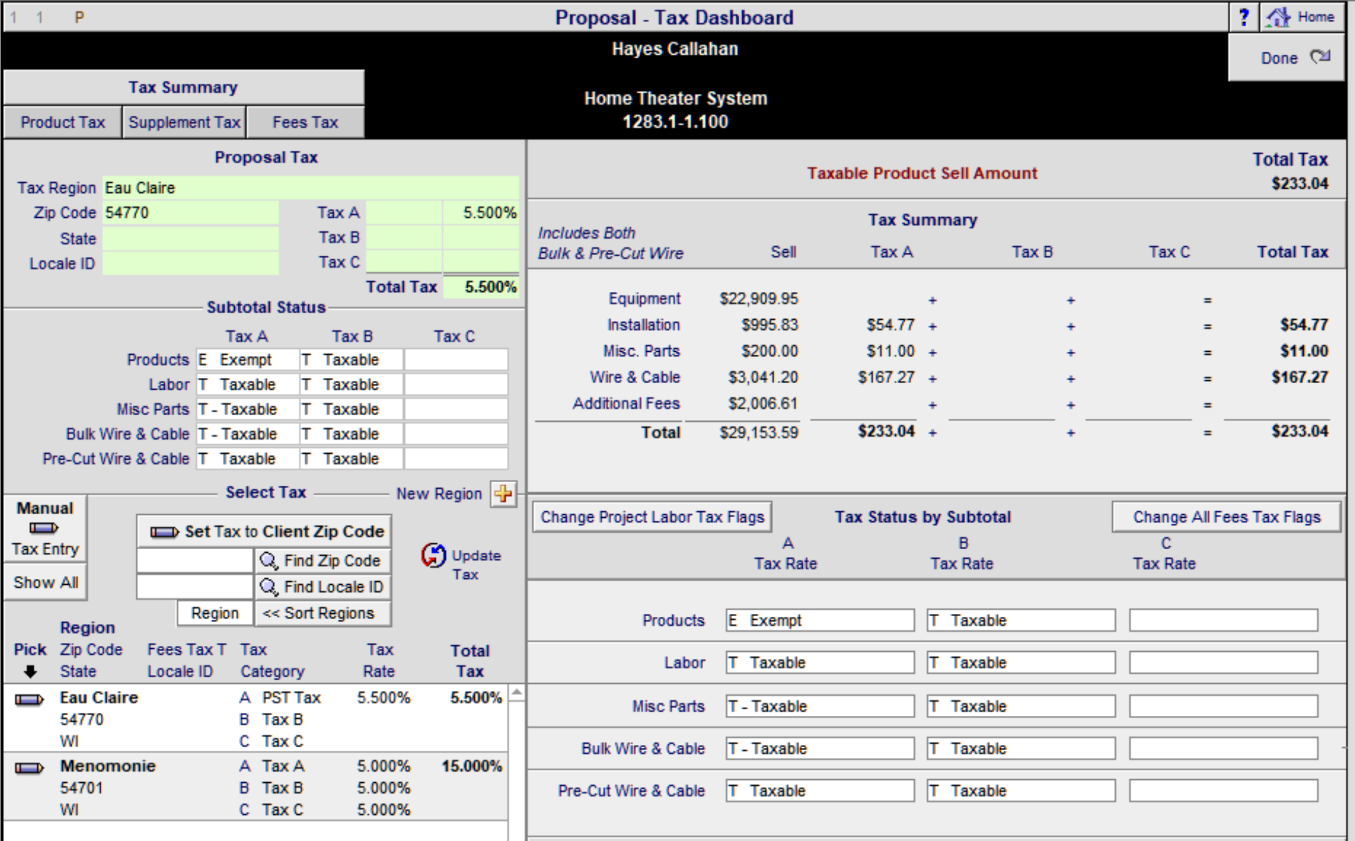Open the Tax Summary tab

coord(183,87)
